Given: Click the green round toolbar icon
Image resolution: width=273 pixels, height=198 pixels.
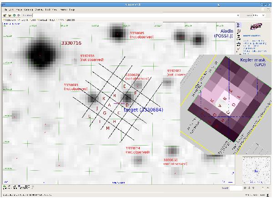Looking at the screenshot, I should click(x=14, y=15).
